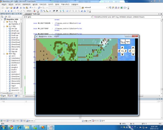This screenshot has width=163, height=130.
Task: Open the 디버그(D) menu
Action: [x=43, y=5]
